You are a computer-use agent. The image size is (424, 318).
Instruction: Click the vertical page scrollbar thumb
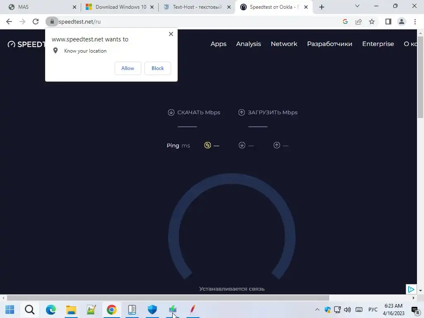point(420,77)
